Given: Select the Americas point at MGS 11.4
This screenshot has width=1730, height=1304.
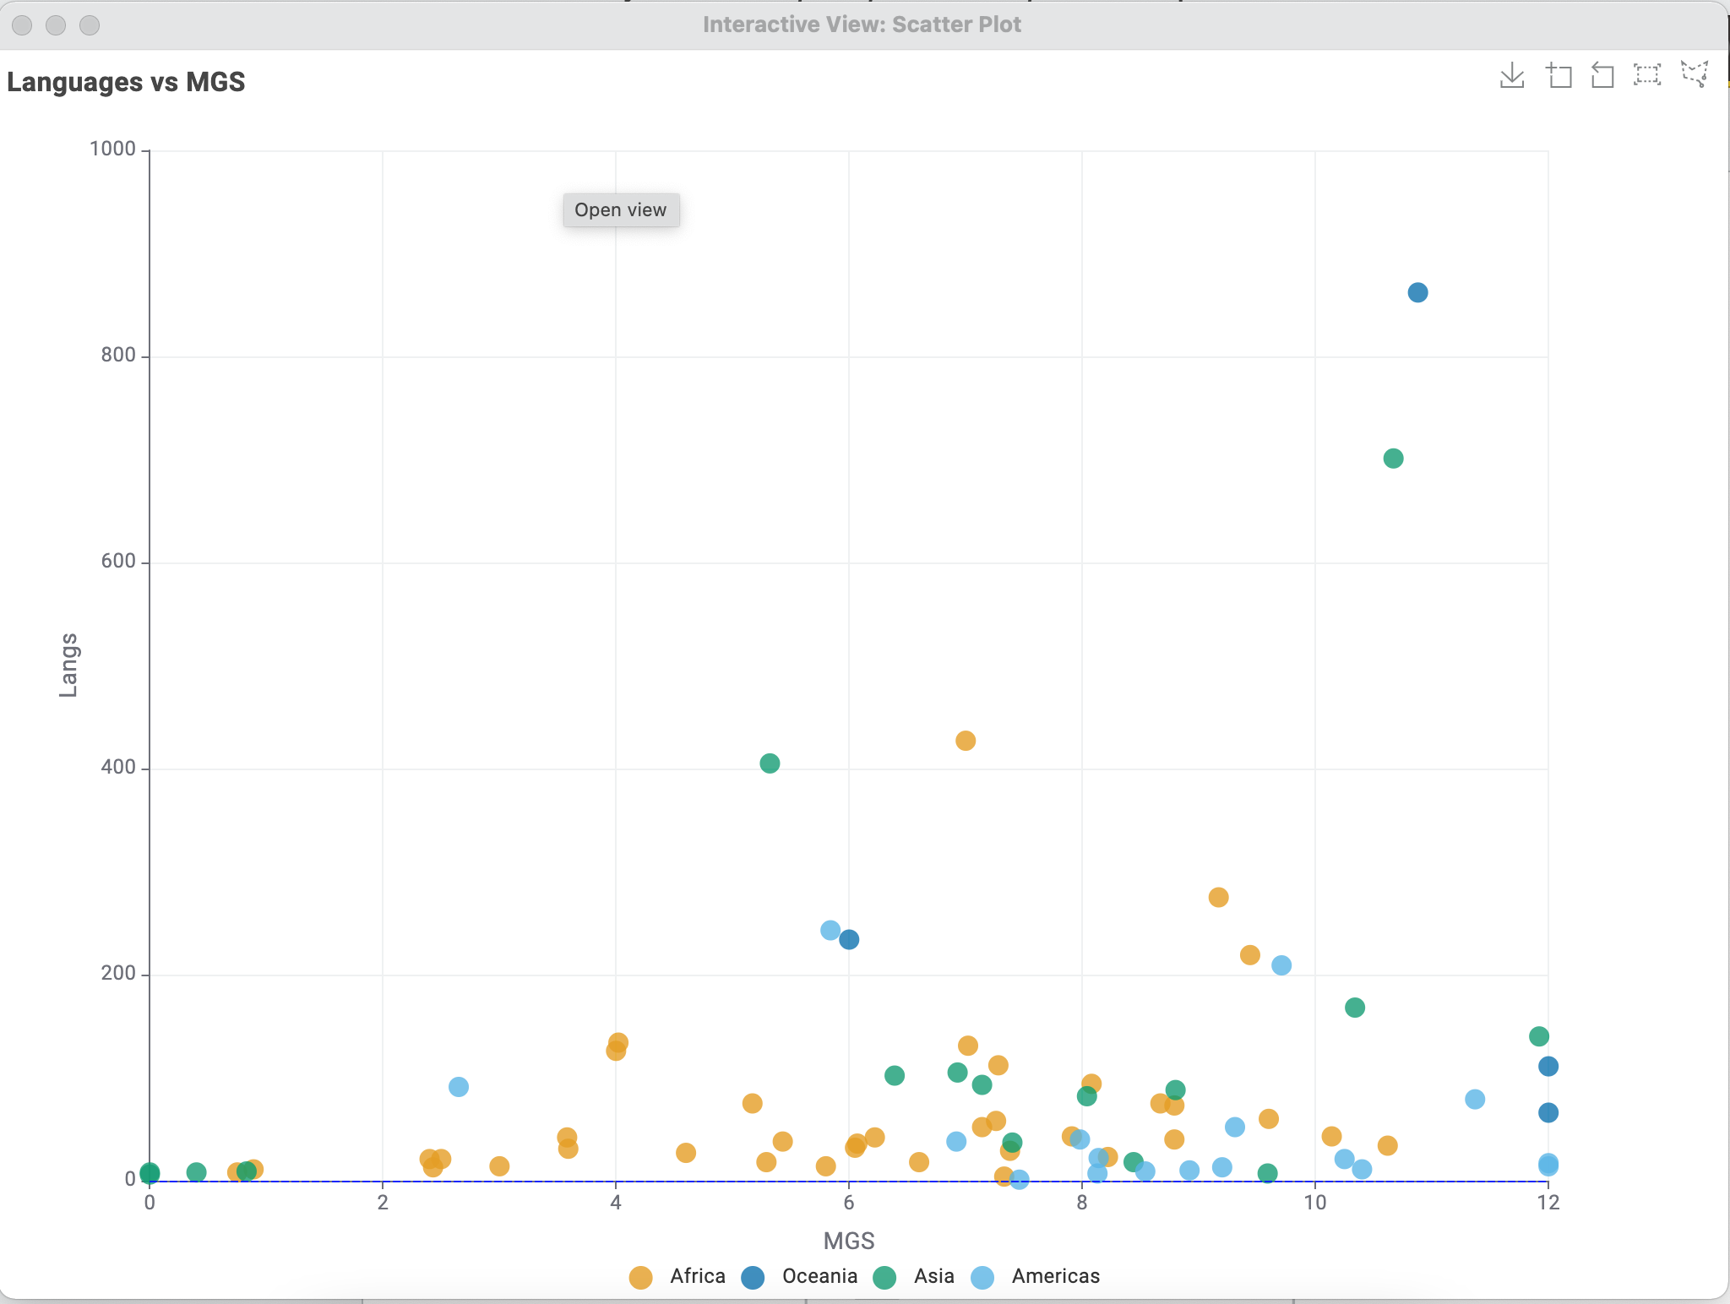Looking at the screenshot, I should pyautogui.click(x=1475, y=1100).
